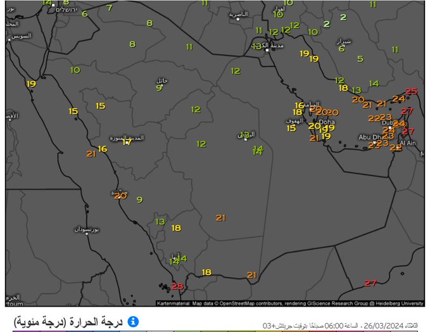The image size is (430, 332).
Task: Click the green 7 temperature reading
Action: coord(110,8)
